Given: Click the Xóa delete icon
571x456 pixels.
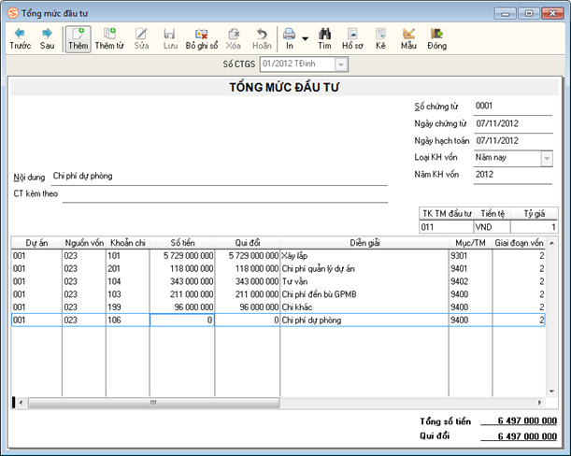Looking at the screenshot, I should tap(234, 39).
